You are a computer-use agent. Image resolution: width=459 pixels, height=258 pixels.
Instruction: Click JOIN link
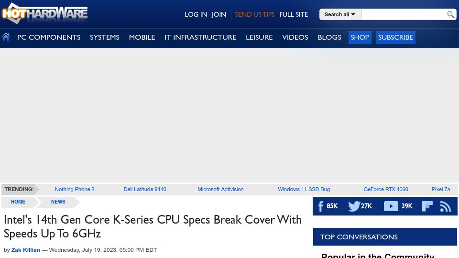(219, 14)
